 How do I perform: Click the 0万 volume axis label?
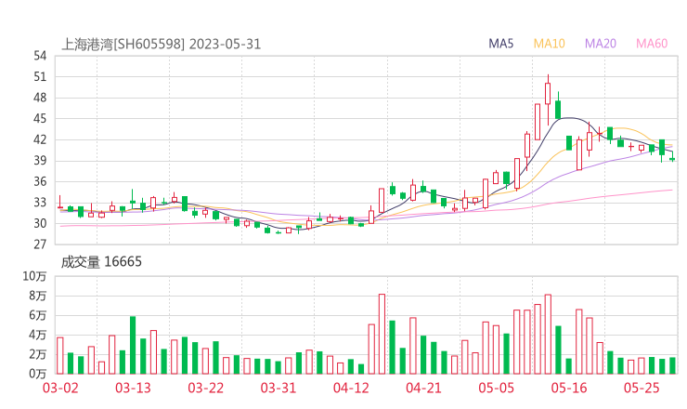[38, 374]
